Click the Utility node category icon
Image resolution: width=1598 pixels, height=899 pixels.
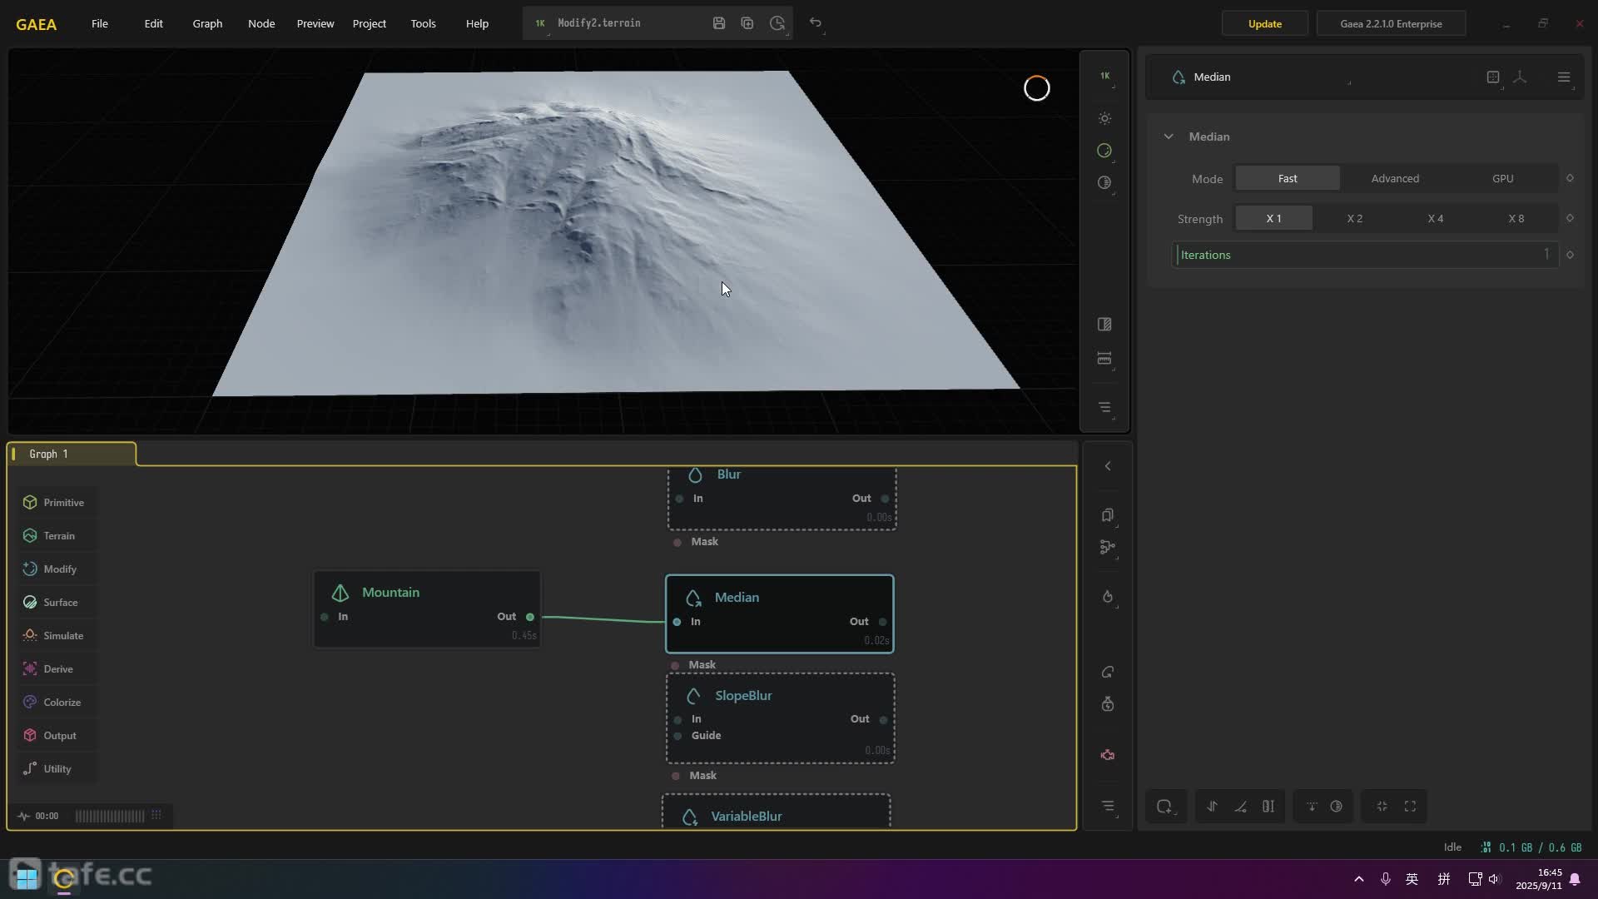coord(30,768)
